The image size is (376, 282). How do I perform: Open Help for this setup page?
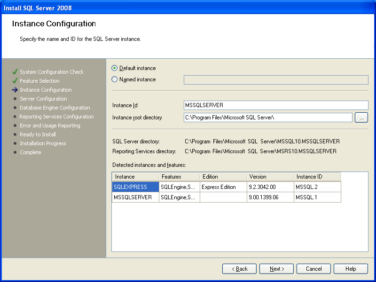pyautogui.click(x=351, y=269)
